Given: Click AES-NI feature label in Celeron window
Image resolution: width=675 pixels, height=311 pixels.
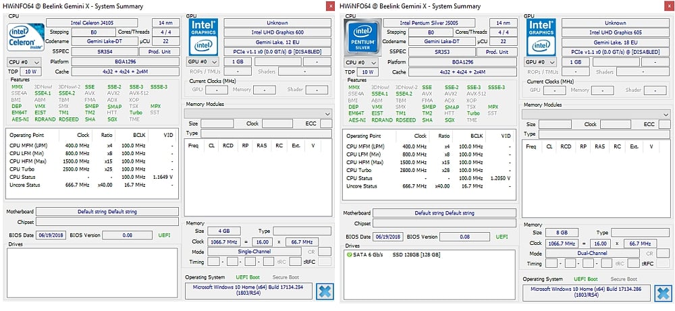Looking at the screenshot, I should [x=20, y=120].
